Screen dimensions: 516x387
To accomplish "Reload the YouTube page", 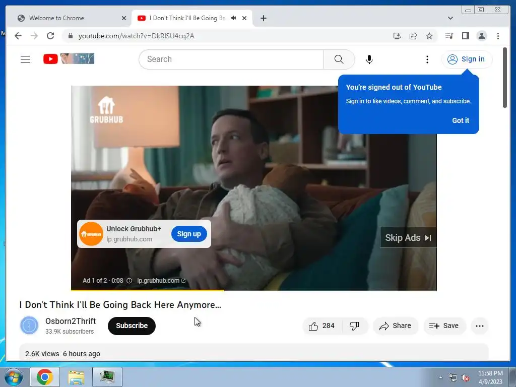I will coord(50,36).
